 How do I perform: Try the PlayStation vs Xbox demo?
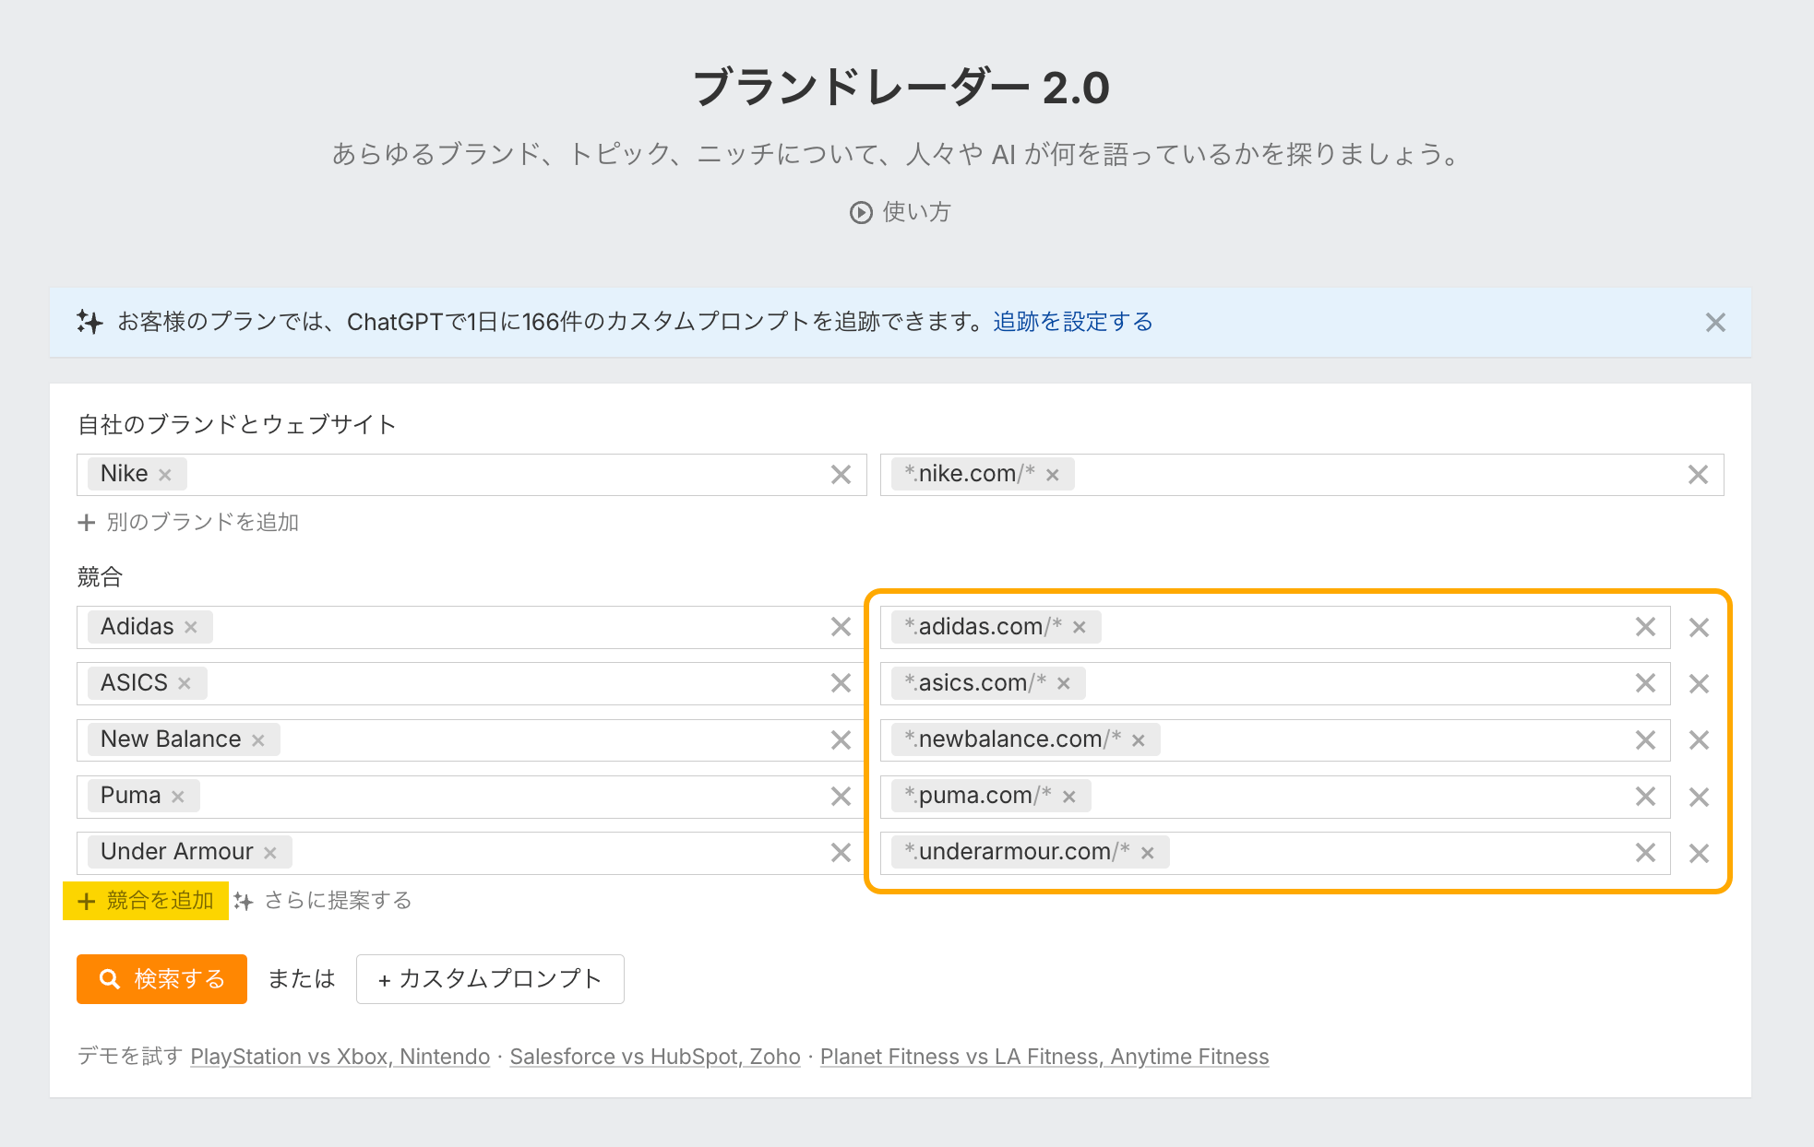coord(340,1057)
